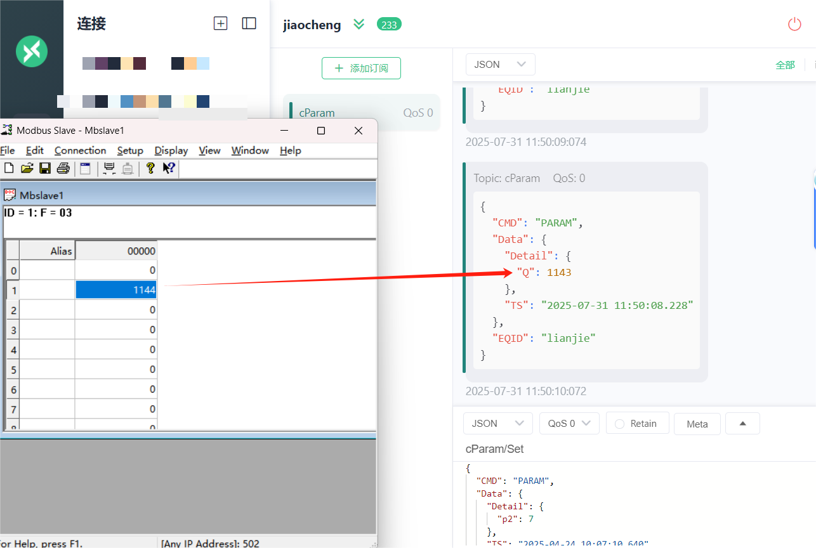Enable the Retain radio option
The height and width of the screenshot is (548, 816).
coord(638,424)
